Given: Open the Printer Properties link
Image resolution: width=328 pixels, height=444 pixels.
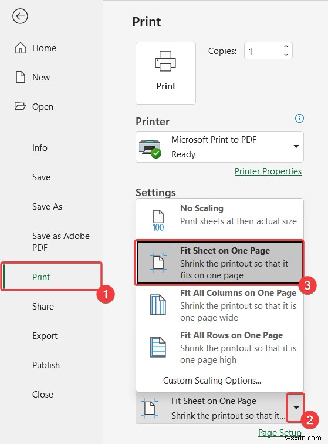Looking at the screenshot, I should [268, 171].
